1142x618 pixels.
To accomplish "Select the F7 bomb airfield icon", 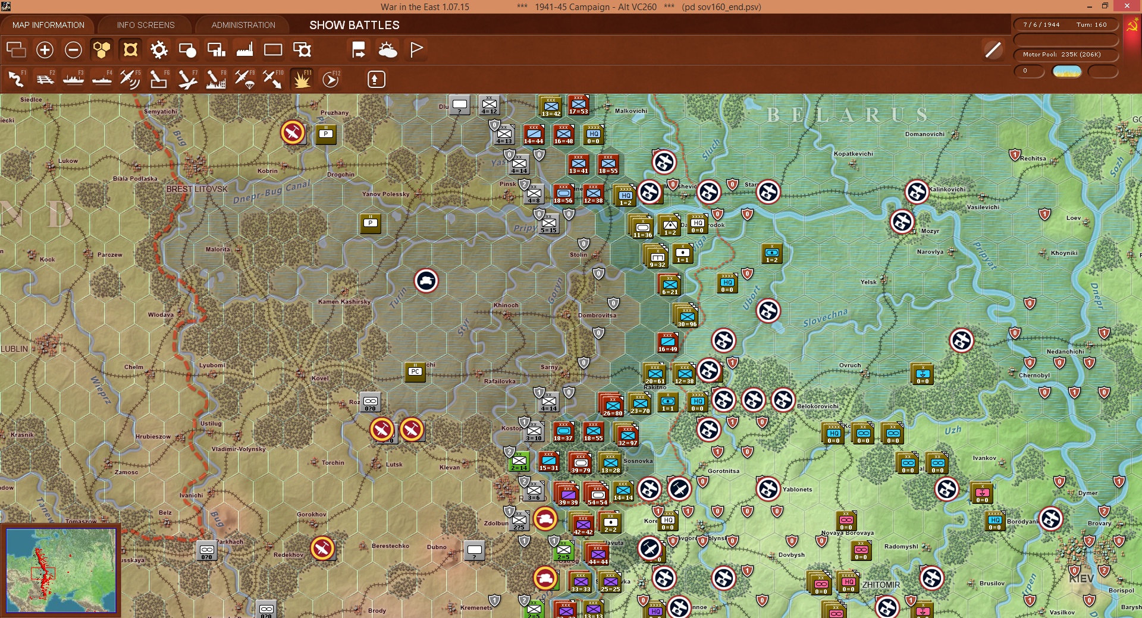I will click(187, 79).
